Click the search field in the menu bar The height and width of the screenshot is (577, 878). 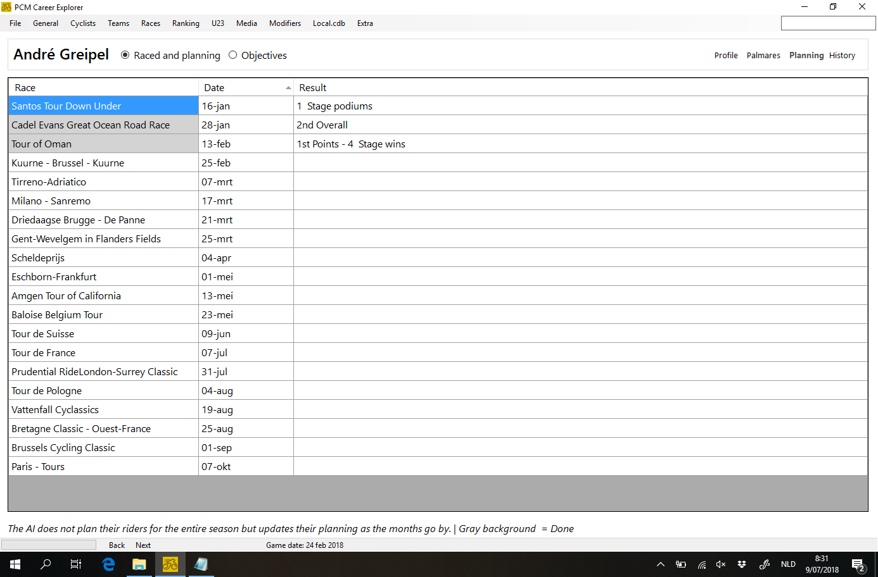click(828, 23)
